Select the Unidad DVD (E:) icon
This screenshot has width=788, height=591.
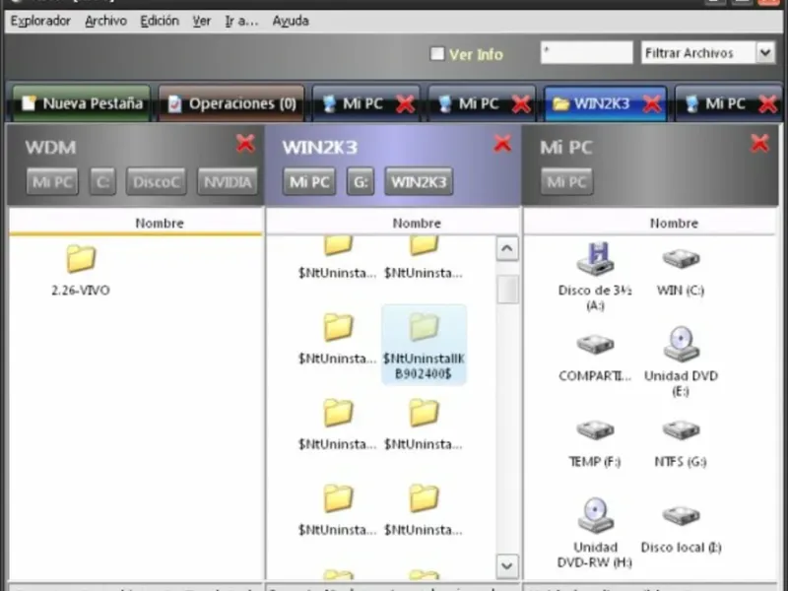681,344
